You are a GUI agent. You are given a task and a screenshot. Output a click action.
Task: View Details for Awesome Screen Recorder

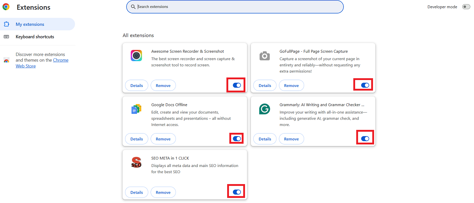tap(137, 85)
